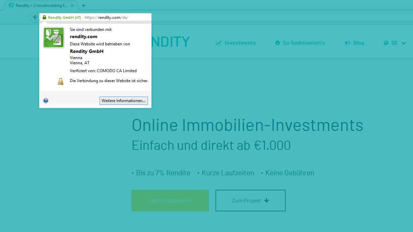
Task: Open a new tab with plus button
Action: 84,5
